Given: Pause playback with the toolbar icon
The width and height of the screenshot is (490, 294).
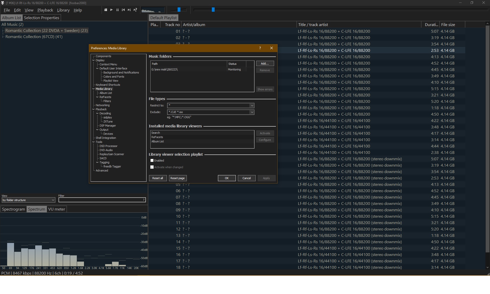Looking at the screenshot, I should coord(117,10).
